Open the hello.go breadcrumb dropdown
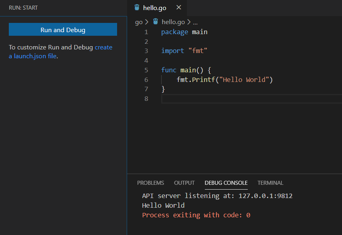This screenshot has width=342, height=235. click(173, 22)
